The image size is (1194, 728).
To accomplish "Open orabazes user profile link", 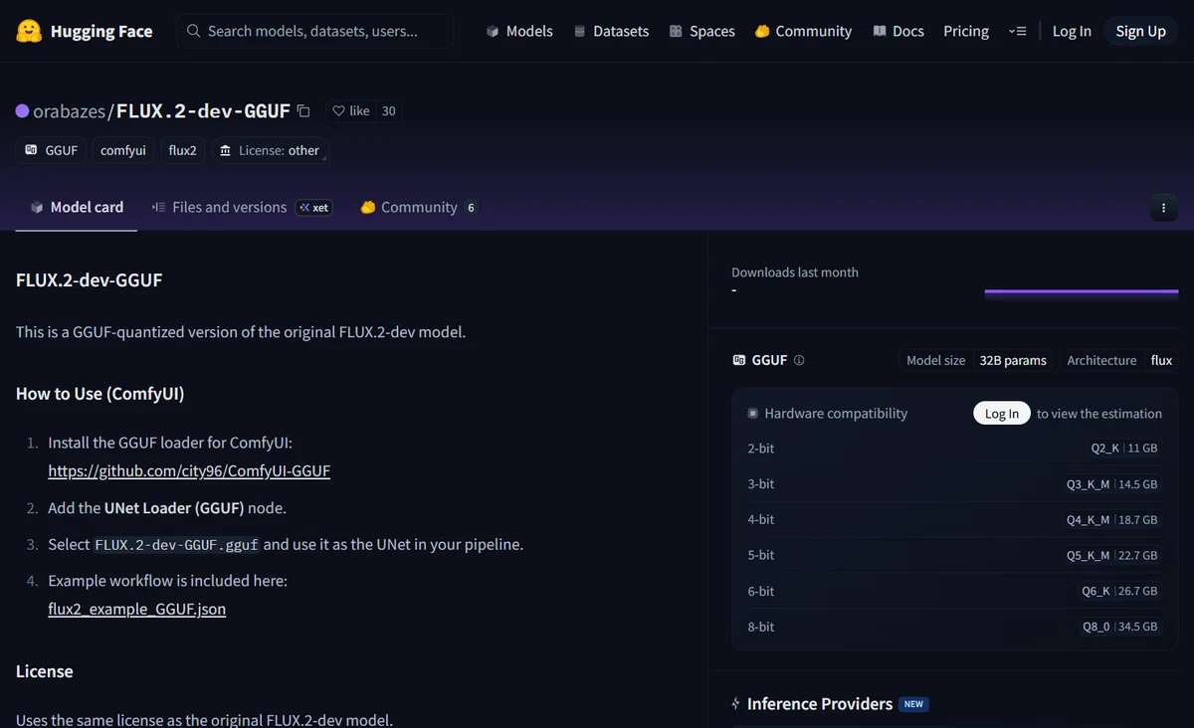I will [70, 110].
